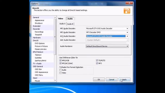The width and height of the screenshot is (165, 93).
Task: Open the Subtitles settings section
Action: click(38, 58)
